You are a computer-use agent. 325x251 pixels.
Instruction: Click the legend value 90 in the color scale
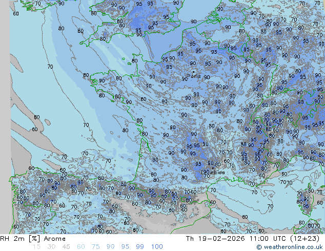pos(110,247)
